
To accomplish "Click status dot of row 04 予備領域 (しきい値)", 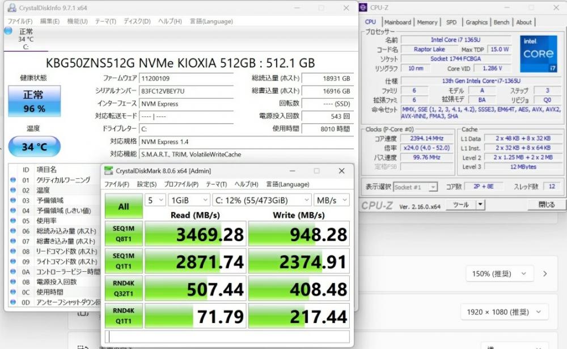I will pyautogui.click(x=13, y=210).
